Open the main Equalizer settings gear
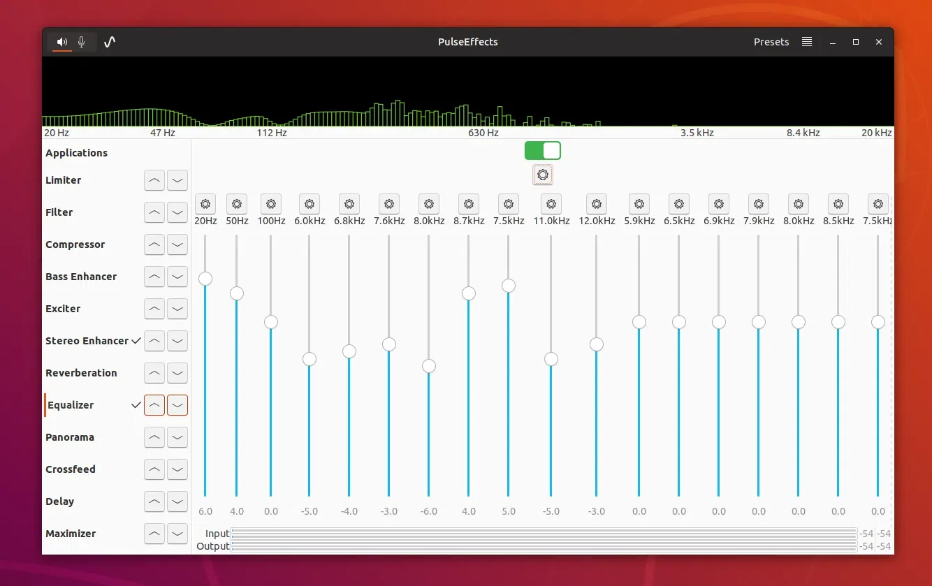Screen dimensions: 932x586 coord(543,175)
